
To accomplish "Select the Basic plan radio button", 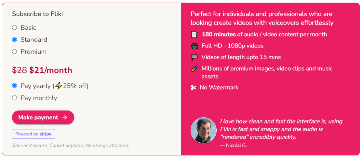I will (15, 28).
